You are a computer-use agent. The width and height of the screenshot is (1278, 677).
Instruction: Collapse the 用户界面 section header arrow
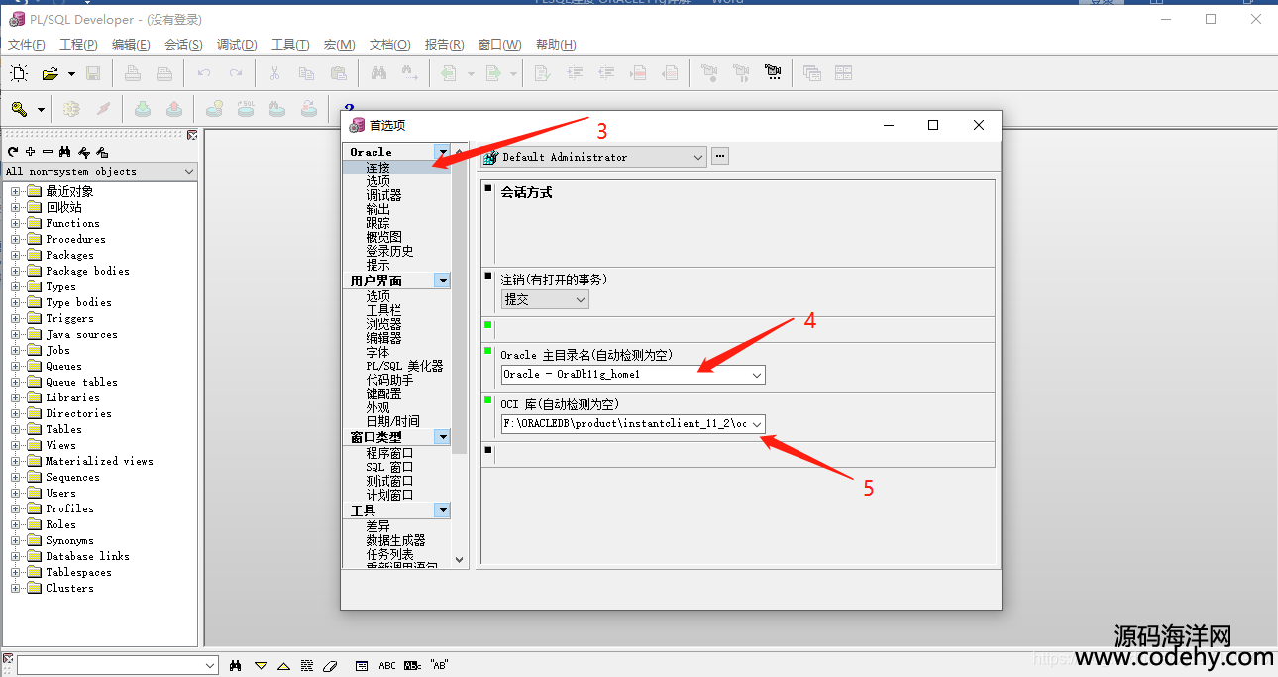coord(442,281)
